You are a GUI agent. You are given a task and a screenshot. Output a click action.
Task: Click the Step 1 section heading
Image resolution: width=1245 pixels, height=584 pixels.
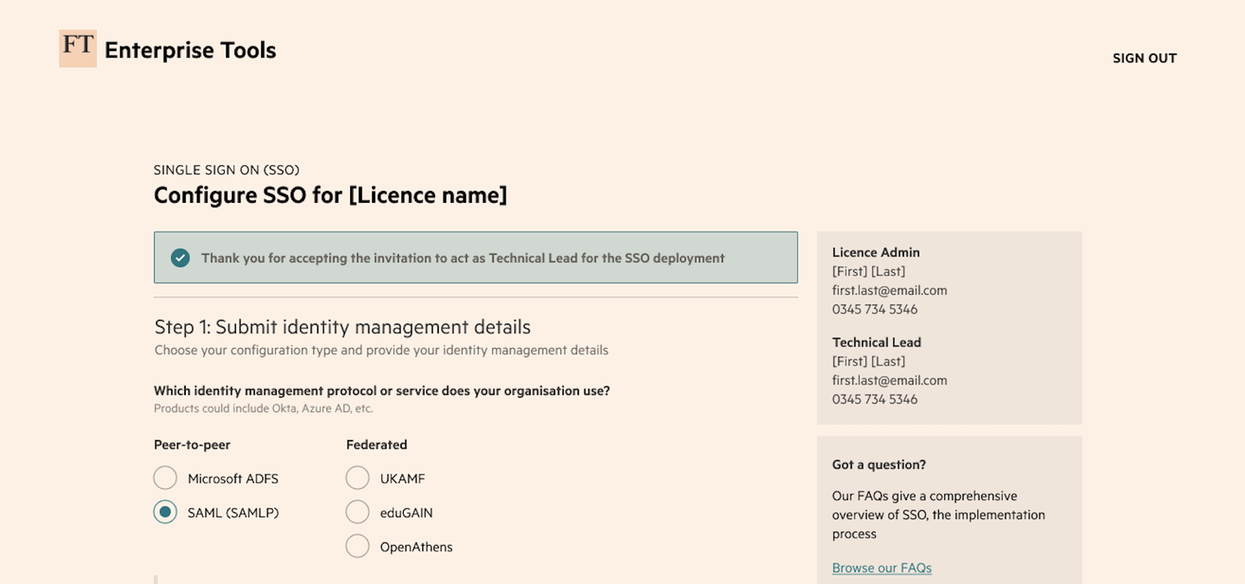pyautogui.click(x=342, y=327)
